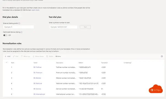This screenshot has width=166, height=99.
Task: Select all rules with header checkmark
Action: [7, 62]
